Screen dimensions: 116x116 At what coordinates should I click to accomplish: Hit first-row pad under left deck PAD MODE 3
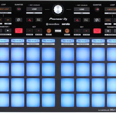coord(33,54)
